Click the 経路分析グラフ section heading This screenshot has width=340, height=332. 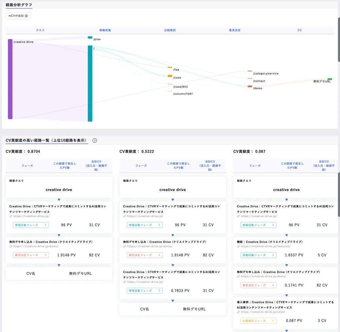[19, 5]
